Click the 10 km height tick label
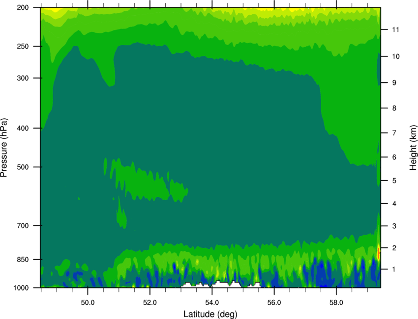 click(x=395, y=56)
